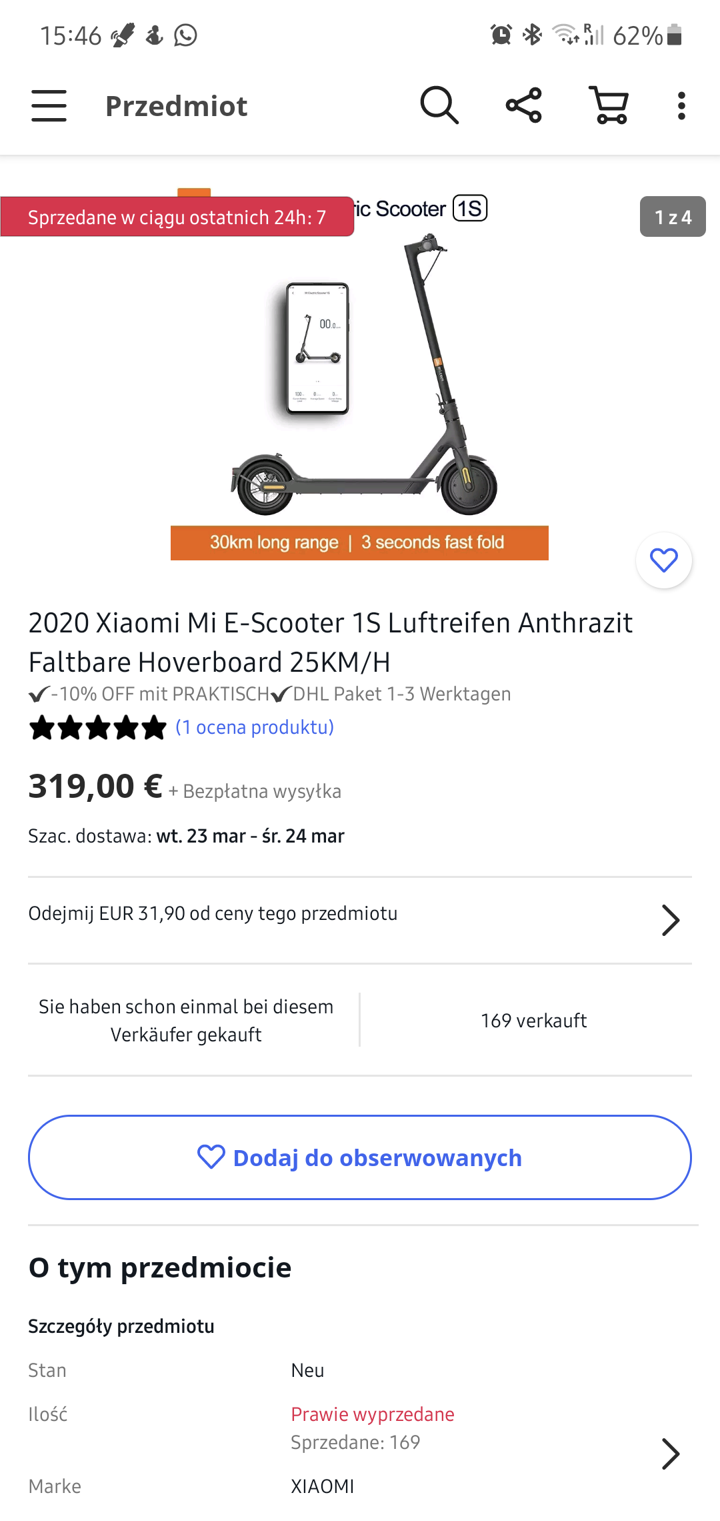Tap the 169 verkauft sales count

pos(533,1021)
